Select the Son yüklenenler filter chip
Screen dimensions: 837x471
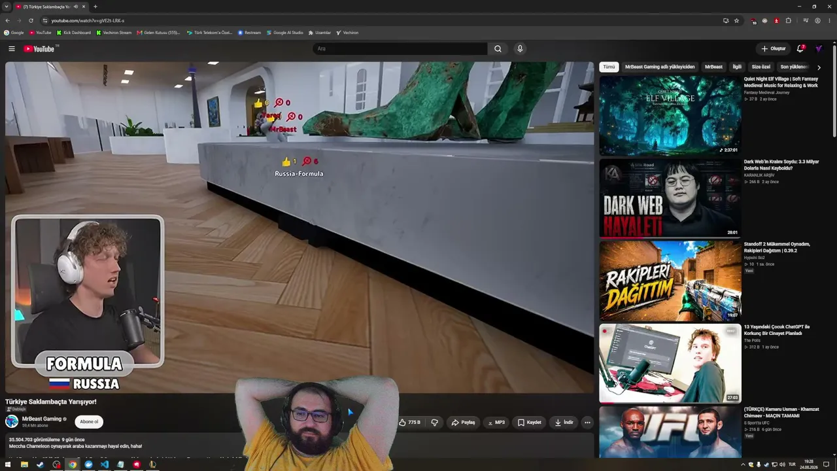[x=794, y=67]
